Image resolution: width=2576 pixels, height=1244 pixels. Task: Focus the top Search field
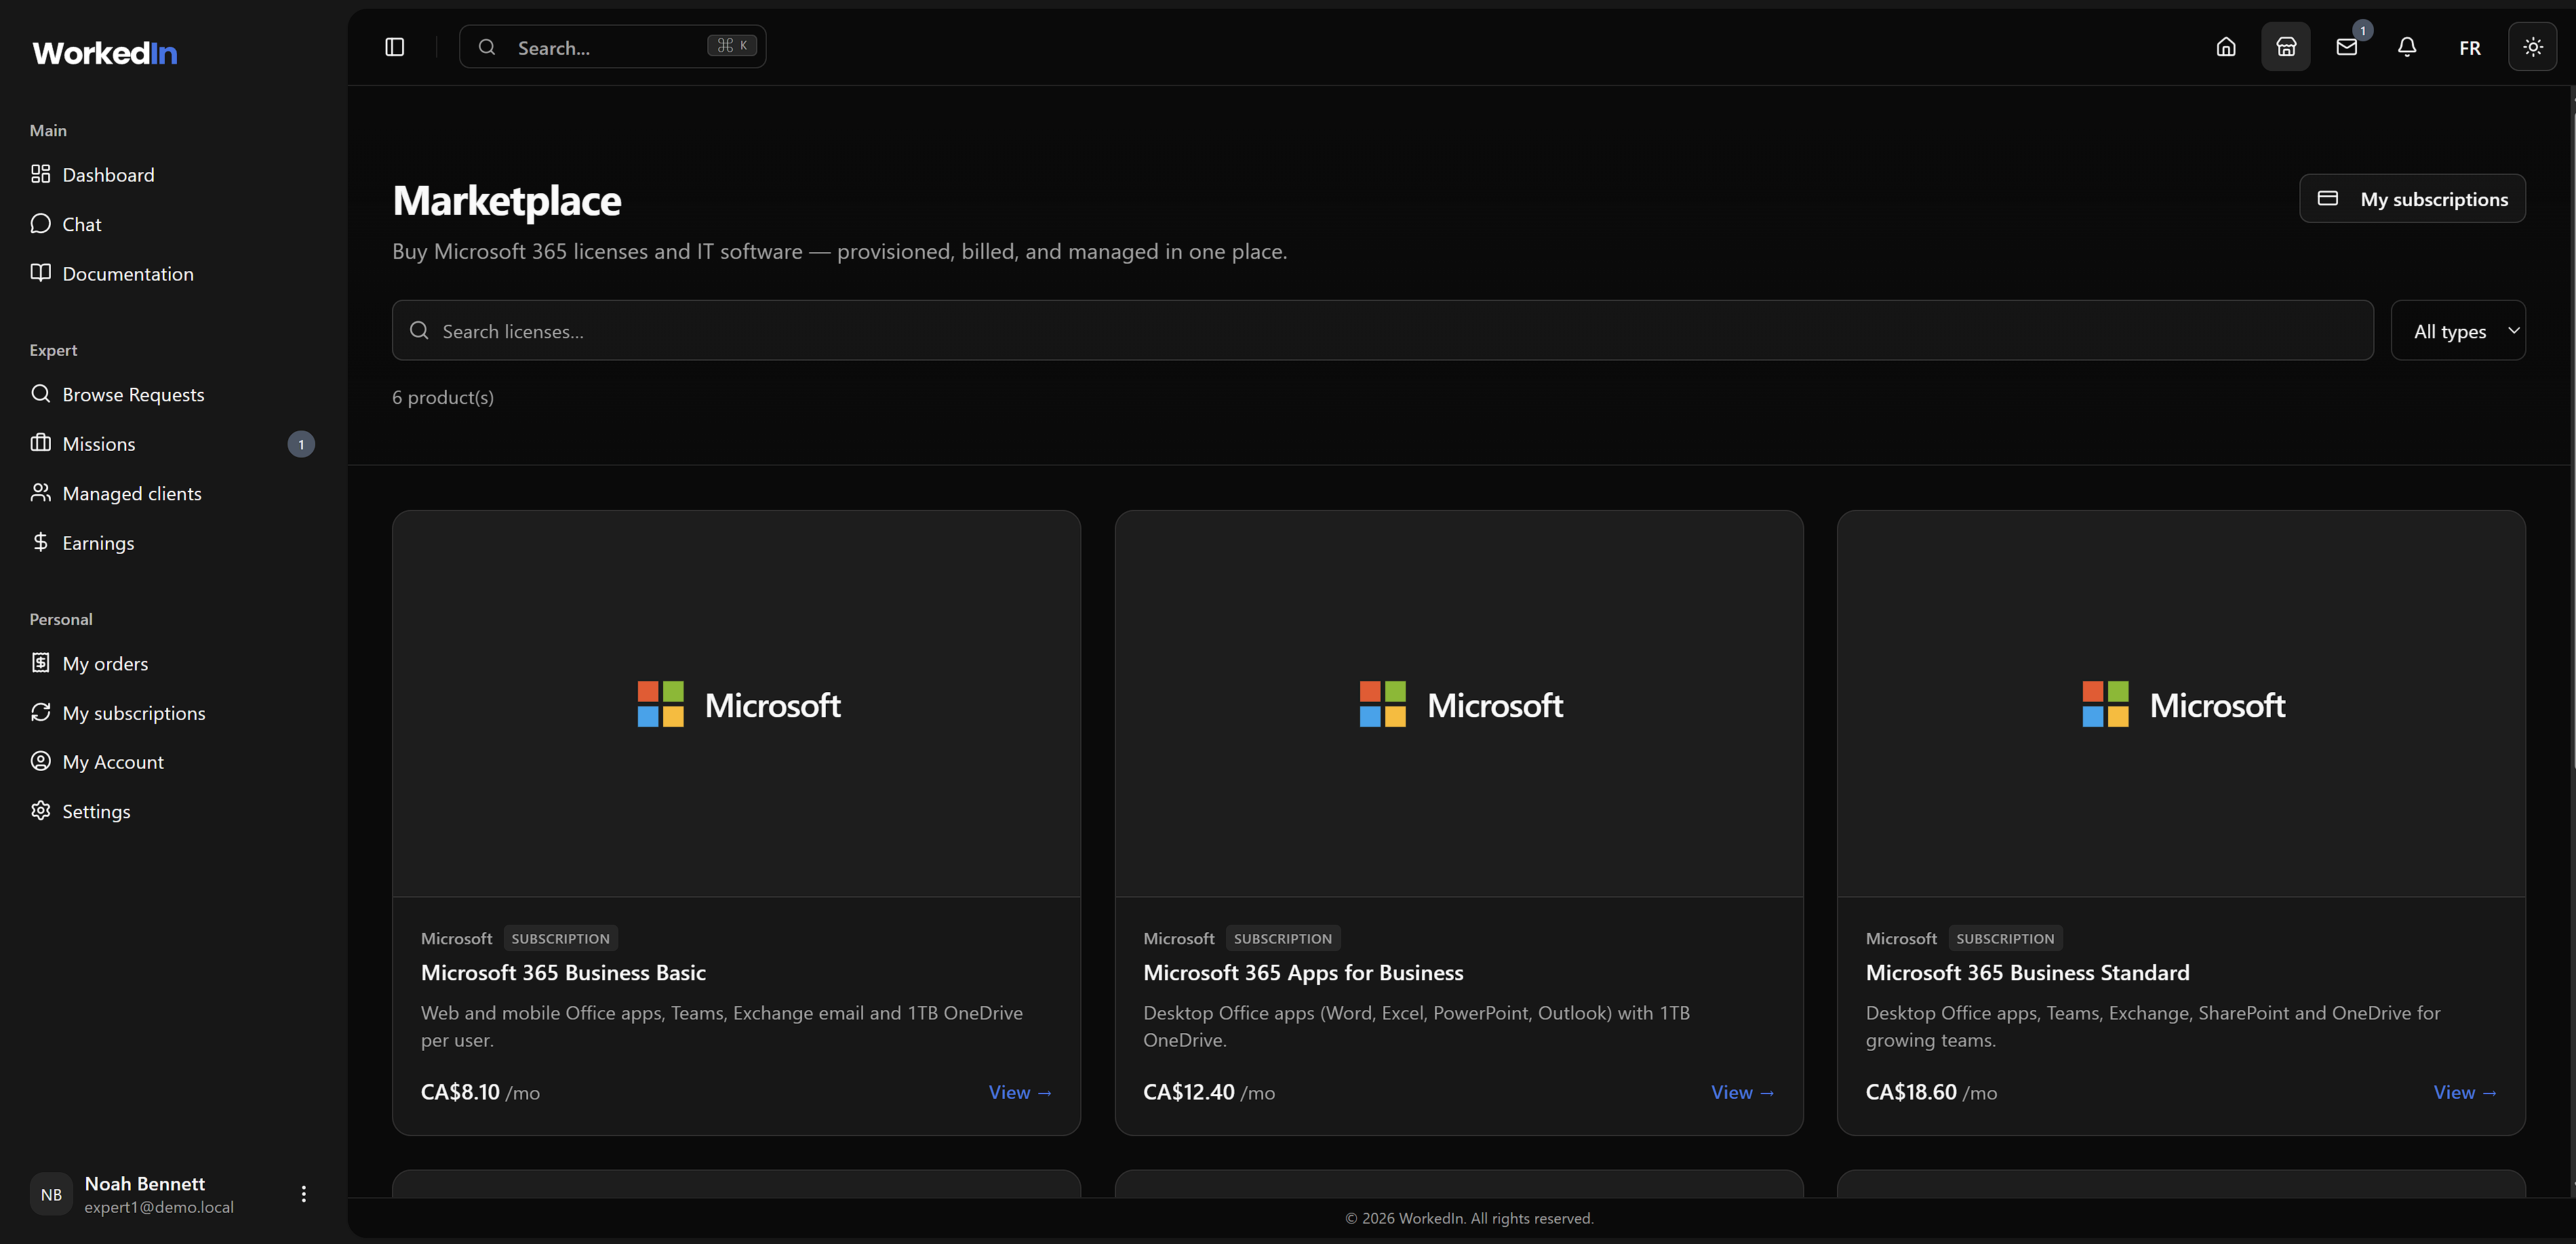coord(613,47)
